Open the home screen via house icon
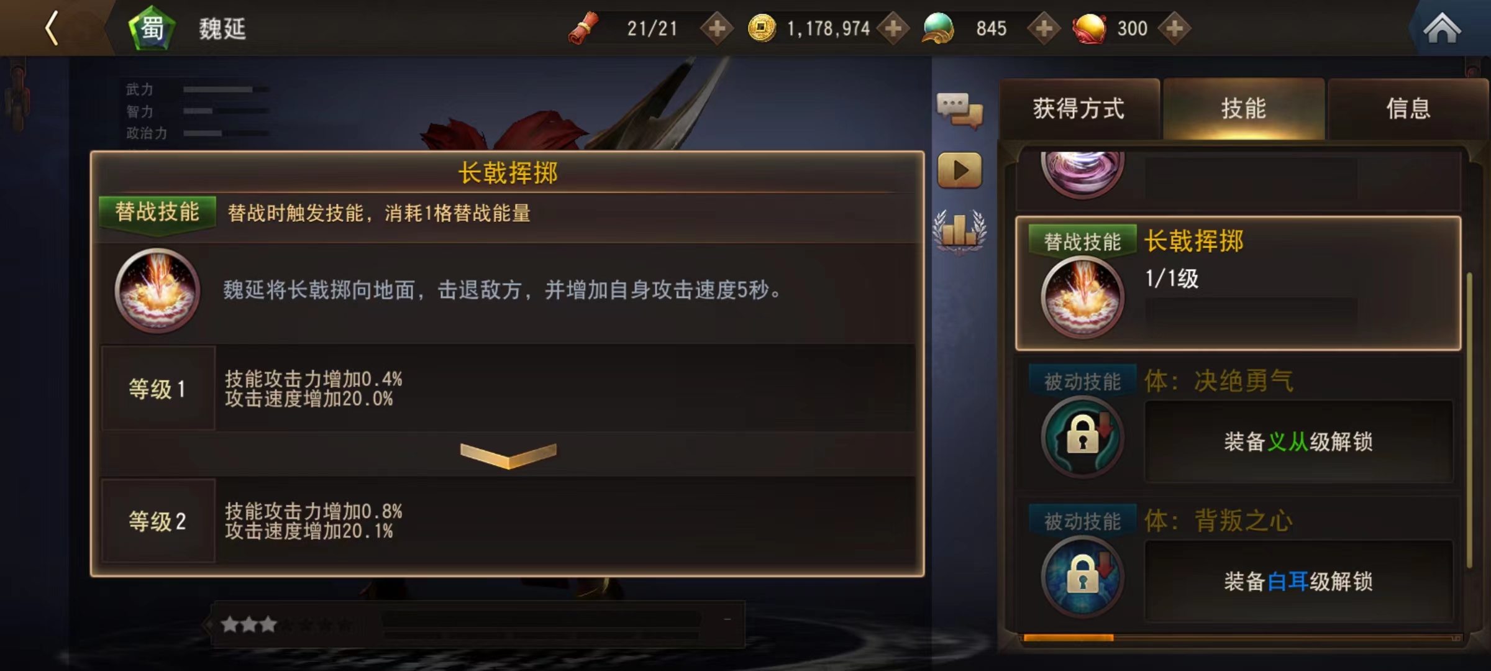This screenshot has width=1491, height=671. point(1442,28)
